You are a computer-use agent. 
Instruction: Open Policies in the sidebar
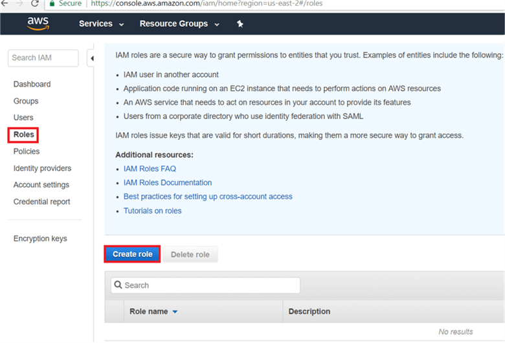click(x=27, y=151)
